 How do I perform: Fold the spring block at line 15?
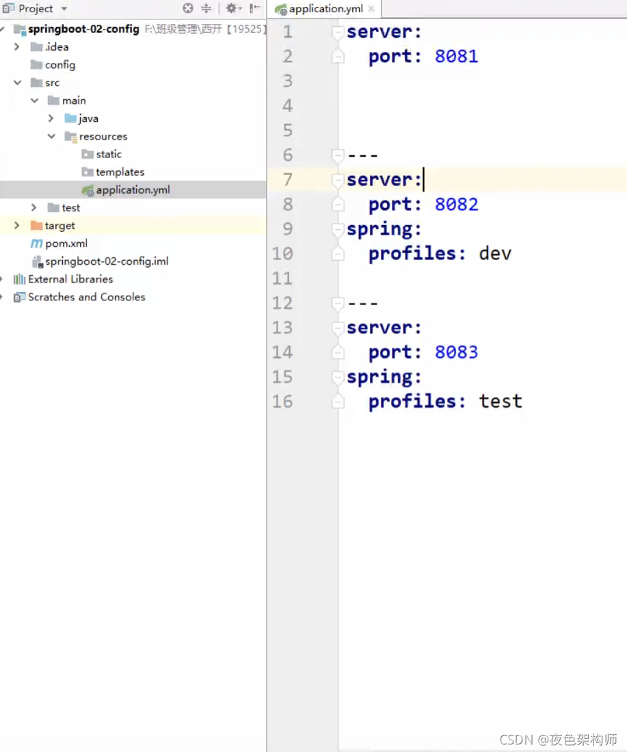[x=338, y=377]
